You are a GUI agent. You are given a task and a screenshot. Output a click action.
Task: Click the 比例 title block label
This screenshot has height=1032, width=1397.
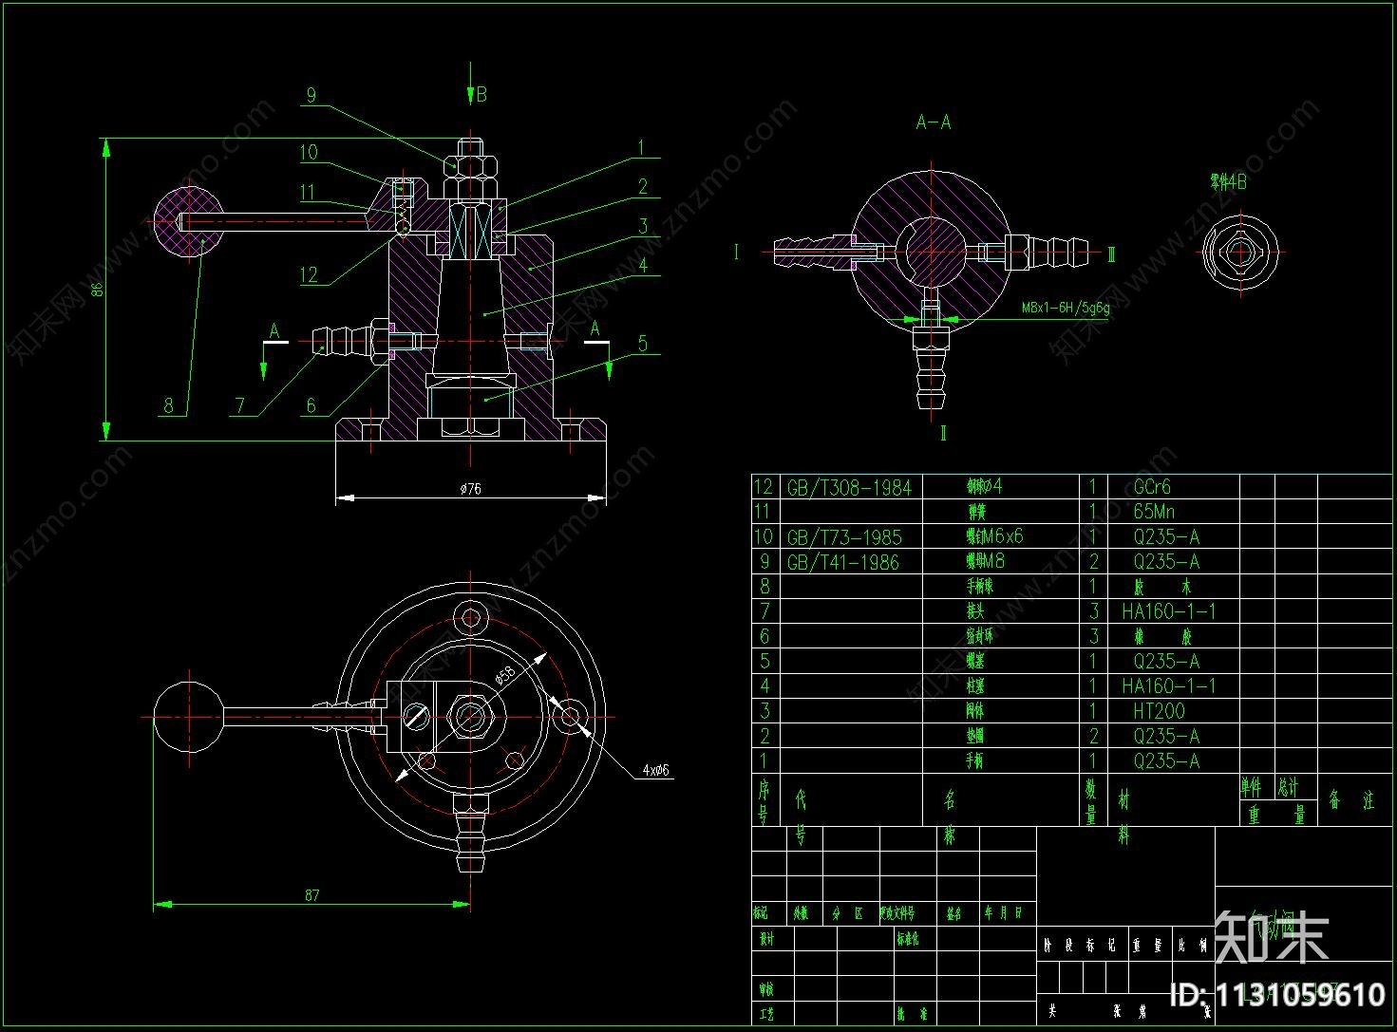pyautogui.click(x=1191, y=946)
